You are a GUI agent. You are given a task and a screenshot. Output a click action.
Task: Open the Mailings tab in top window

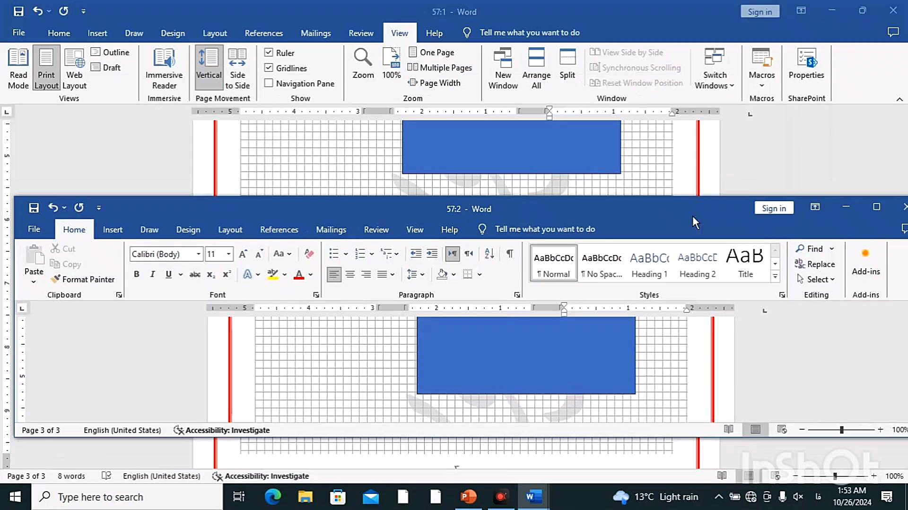coord(315,33)
